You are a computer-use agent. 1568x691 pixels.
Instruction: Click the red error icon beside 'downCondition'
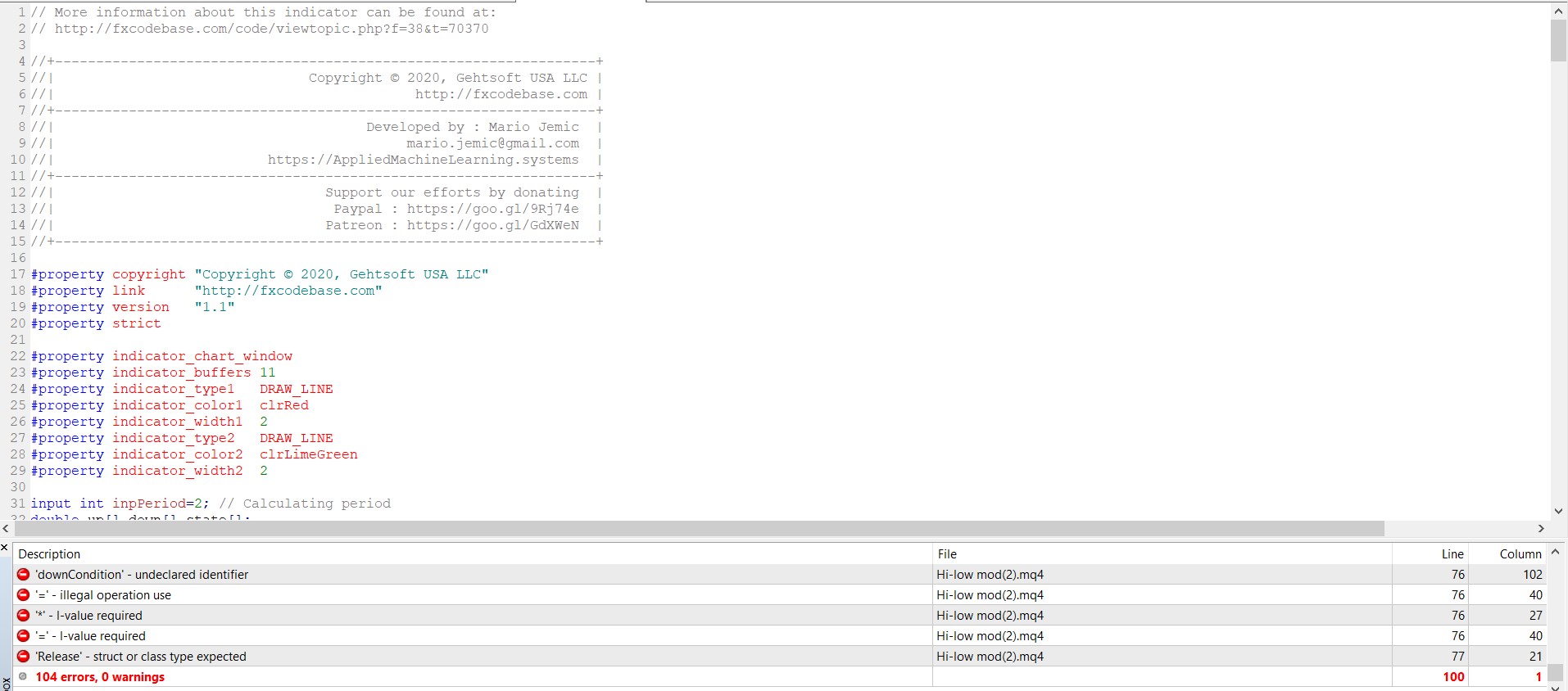(x=23, y=575)
